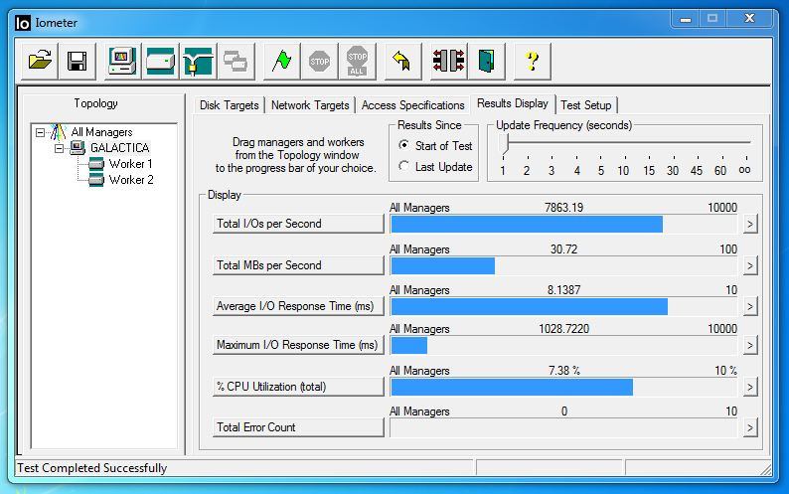Image resolution: width=789 pixels, height=494 pixels.
Task: Select Last Update radio button
Action: 403,166
